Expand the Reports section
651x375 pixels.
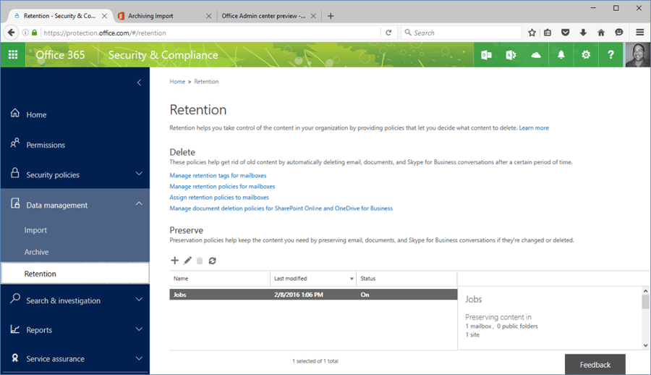pos(139,329)
